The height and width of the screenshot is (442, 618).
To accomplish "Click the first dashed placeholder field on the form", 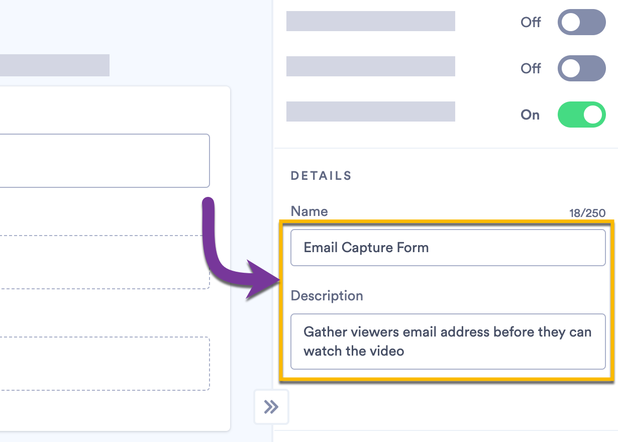I will tap(100, 262).
